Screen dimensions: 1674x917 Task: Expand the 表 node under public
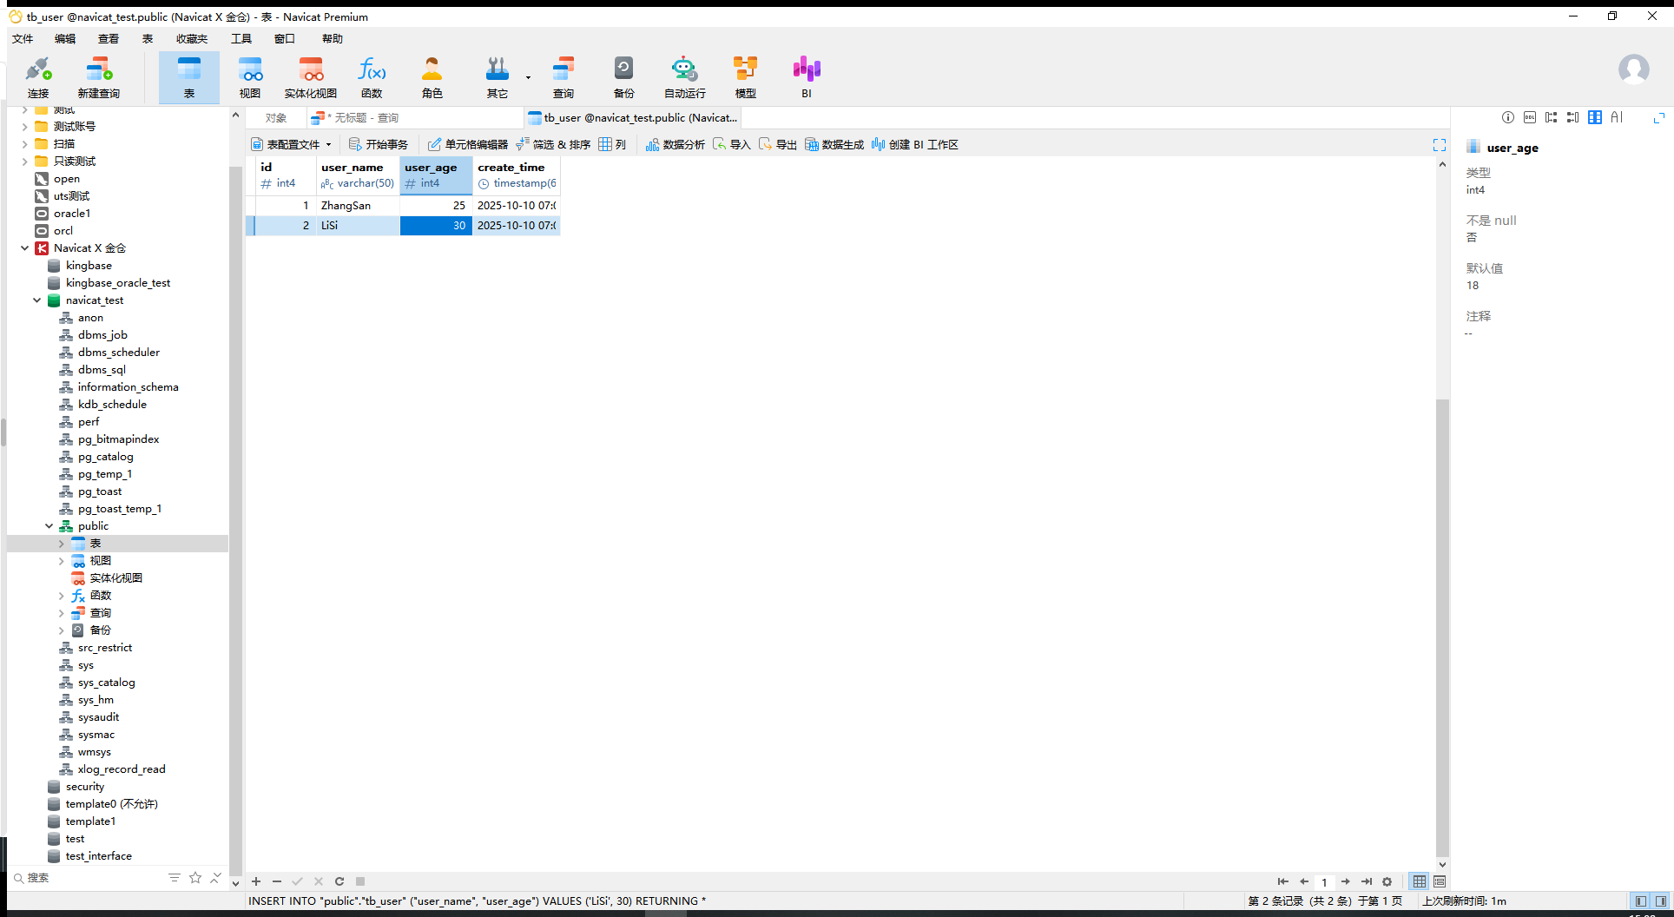pos(61,544)
